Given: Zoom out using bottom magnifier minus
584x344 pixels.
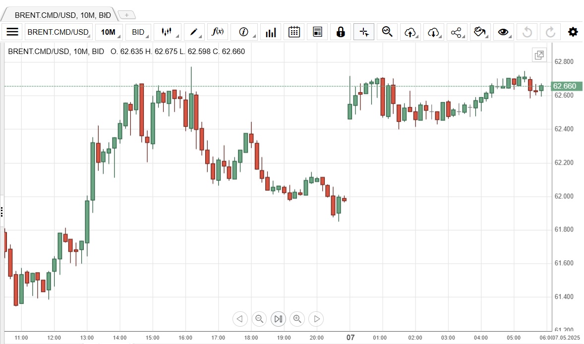Looking at the screenshot, I should 259,319.
